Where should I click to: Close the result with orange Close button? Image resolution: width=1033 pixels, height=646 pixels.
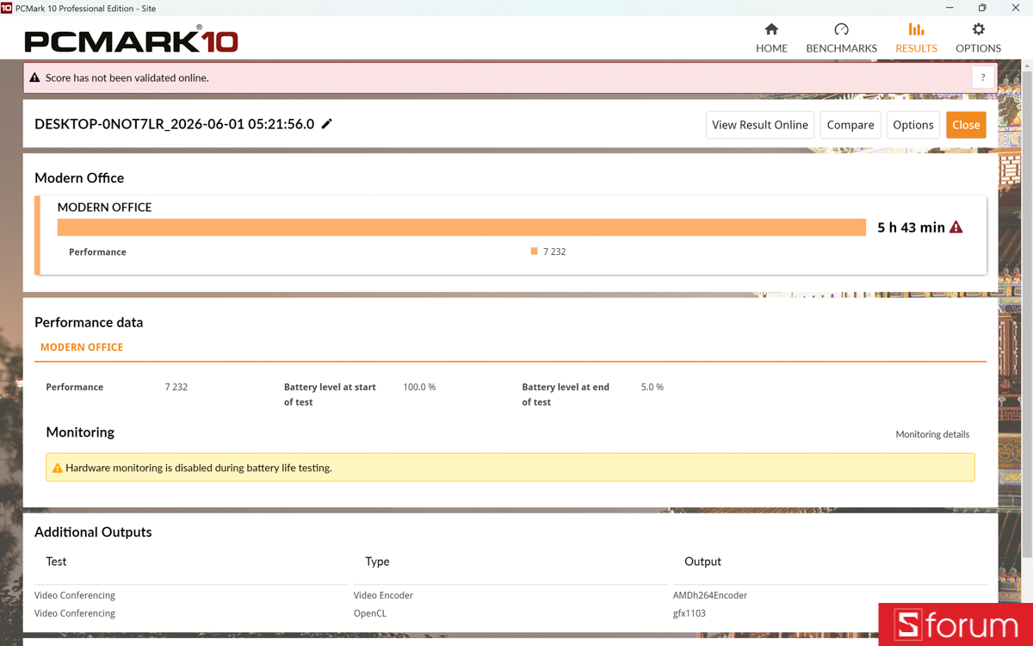966,125
